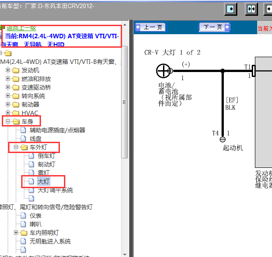This screenshot has height=257, width=272.
Task: Click the open 车身 folder icon
Action: click(16, 122)
